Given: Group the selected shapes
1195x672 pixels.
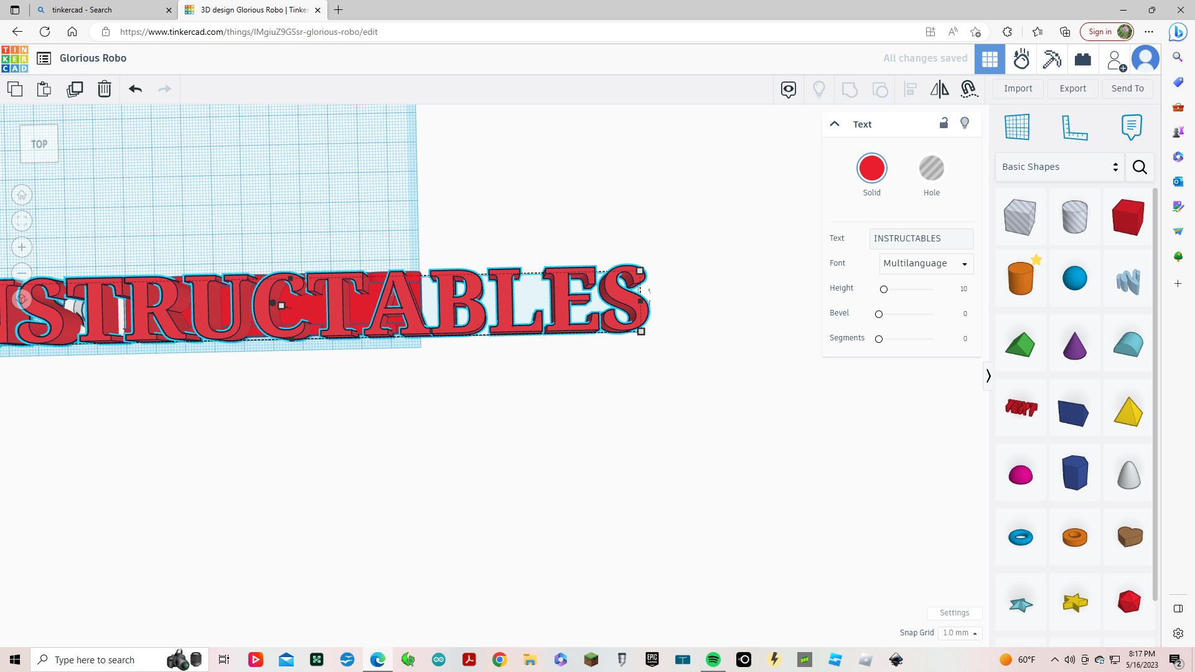Looking at the screenshot, I should coord(850,89).
